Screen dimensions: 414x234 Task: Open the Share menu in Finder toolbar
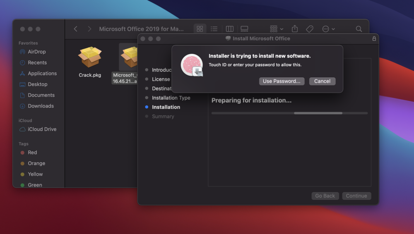pos(295,29)
